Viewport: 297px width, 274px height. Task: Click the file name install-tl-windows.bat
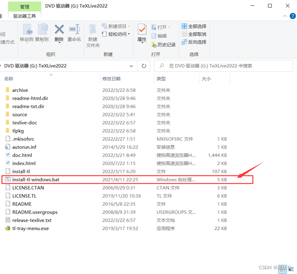pyautogui.click(x=36, y=180)
